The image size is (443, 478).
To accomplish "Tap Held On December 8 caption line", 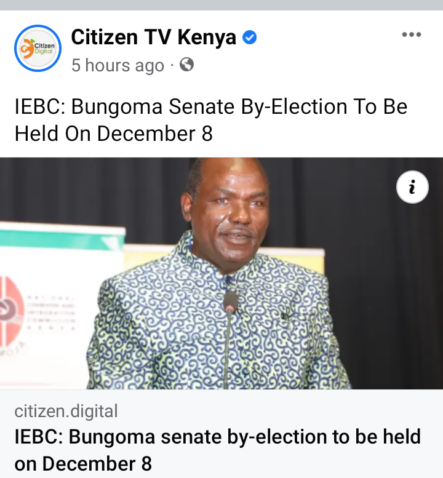I will [113, 133].
